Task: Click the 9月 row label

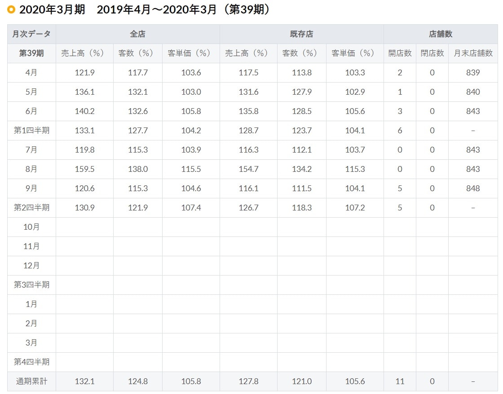Action: tap(31, 188)
